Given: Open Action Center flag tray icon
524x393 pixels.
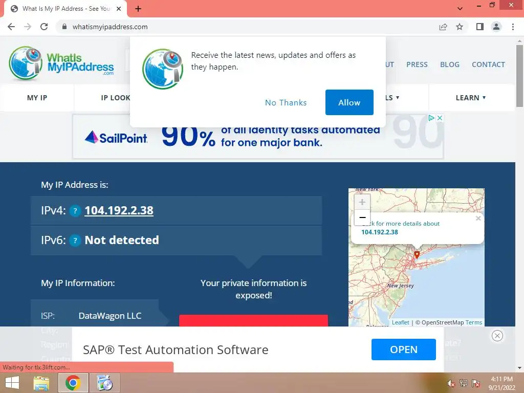Looking at the screenshot, I should coord(476,383).
